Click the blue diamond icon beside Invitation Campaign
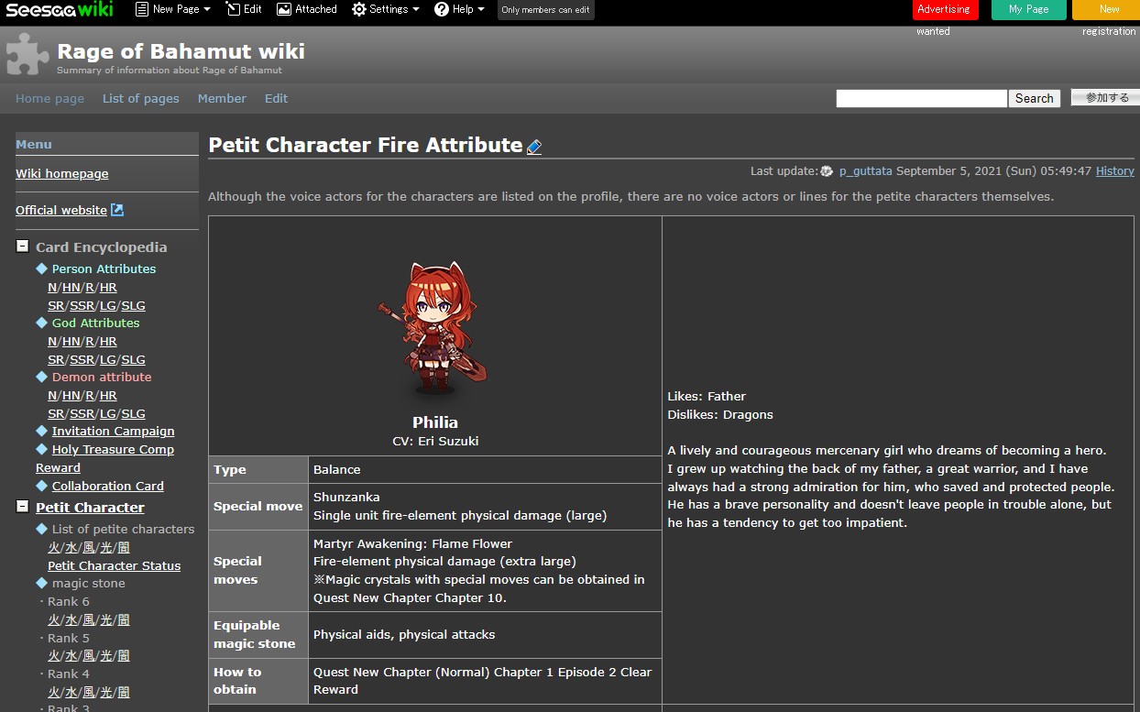Screen dimensions: 1140x712 pos(41,431)
